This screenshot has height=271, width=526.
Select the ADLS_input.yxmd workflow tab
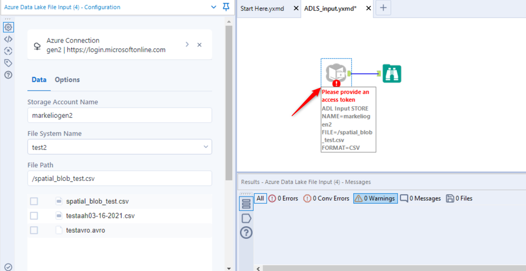click(330, 8)
